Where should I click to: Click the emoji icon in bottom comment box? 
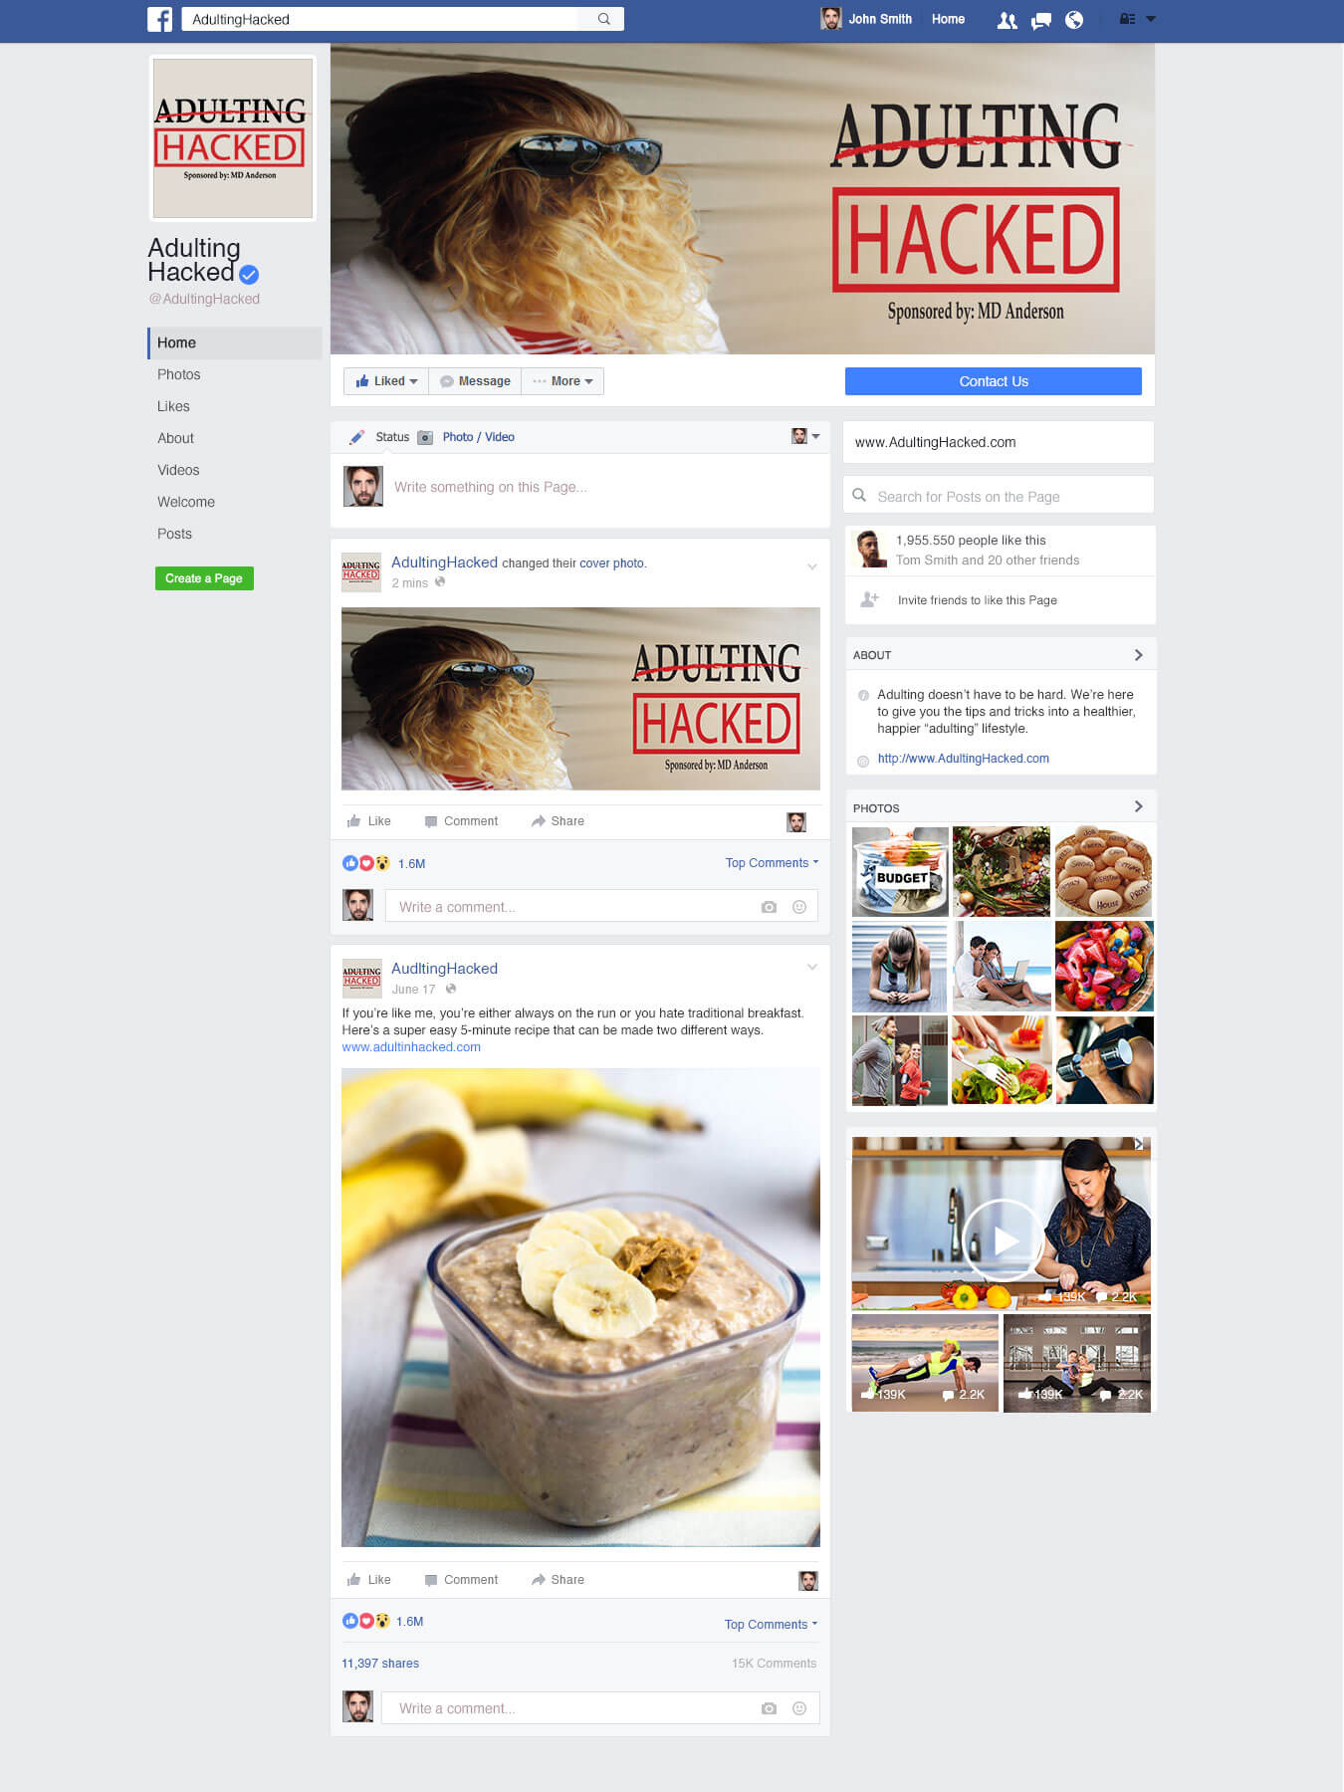[799, 1708]
